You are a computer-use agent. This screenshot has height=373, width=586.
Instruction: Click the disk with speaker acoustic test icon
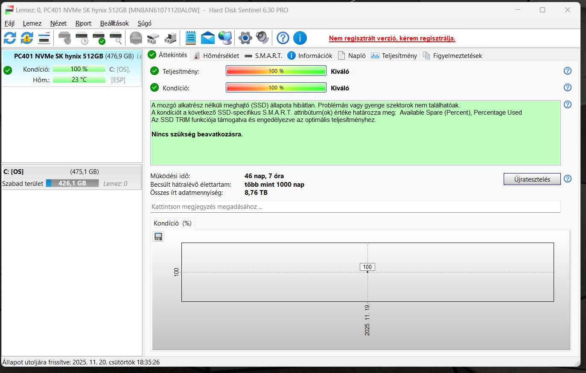[64, 38]
